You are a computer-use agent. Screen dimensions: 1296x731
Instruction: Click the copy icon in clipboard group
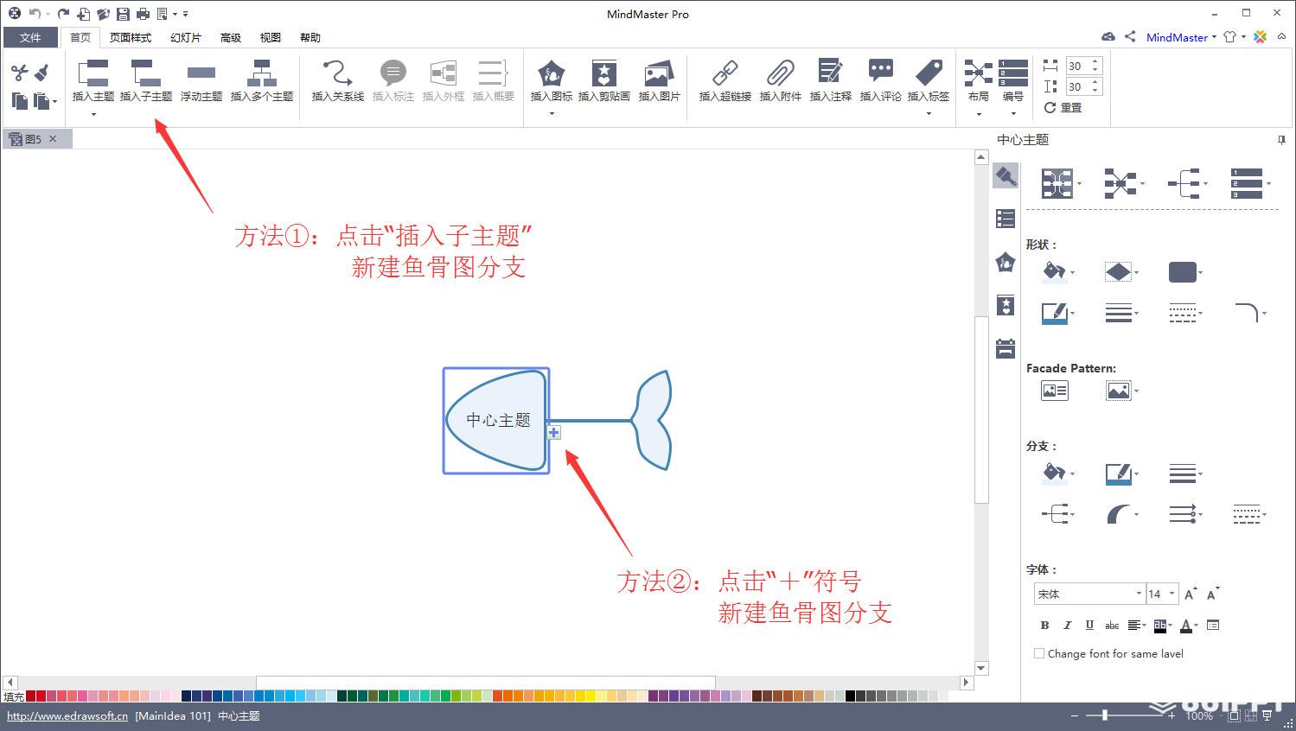click(x=20, y=101)
